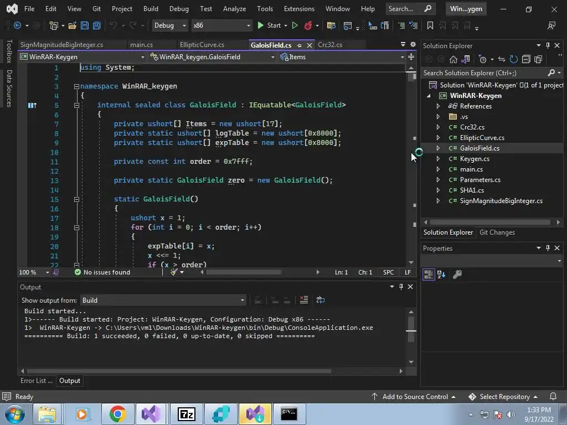Click the split editor icon above scrollbar
The width and height of the screenshot is (567, 425).
coord(411,57)
